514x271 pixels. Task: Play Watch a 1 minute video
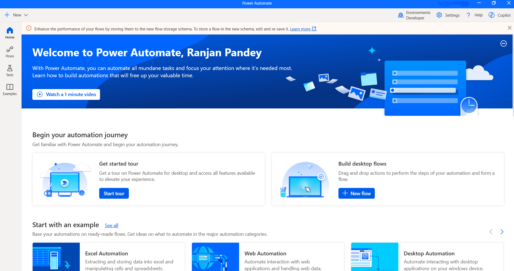(x=66, y=94)
